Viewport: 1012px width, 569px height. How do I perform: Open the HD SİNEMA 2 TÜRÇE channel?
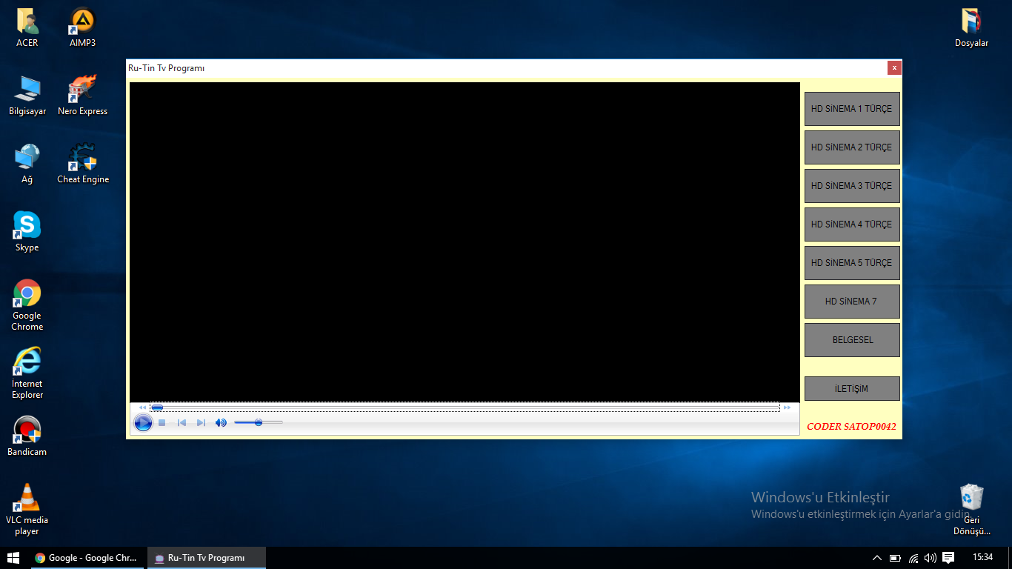pos(852,147)
